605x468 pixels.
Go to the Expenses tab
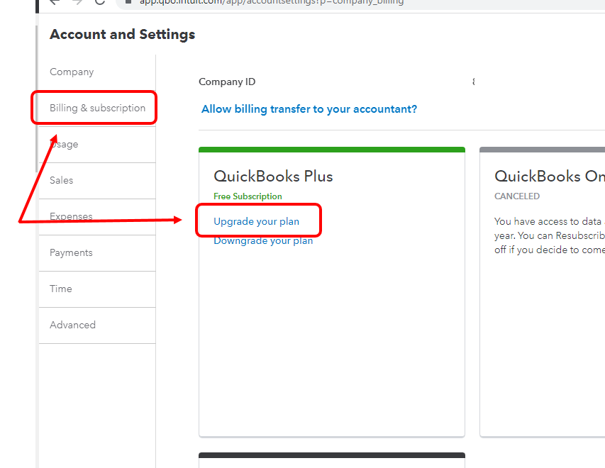click(x=71, y=216)
